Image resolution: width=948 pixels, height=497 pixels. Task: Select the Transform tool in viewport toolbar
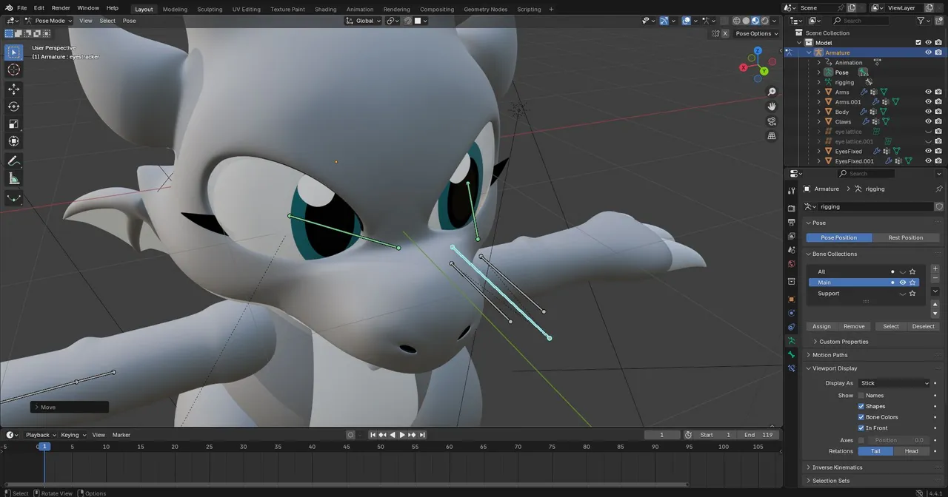13,141
